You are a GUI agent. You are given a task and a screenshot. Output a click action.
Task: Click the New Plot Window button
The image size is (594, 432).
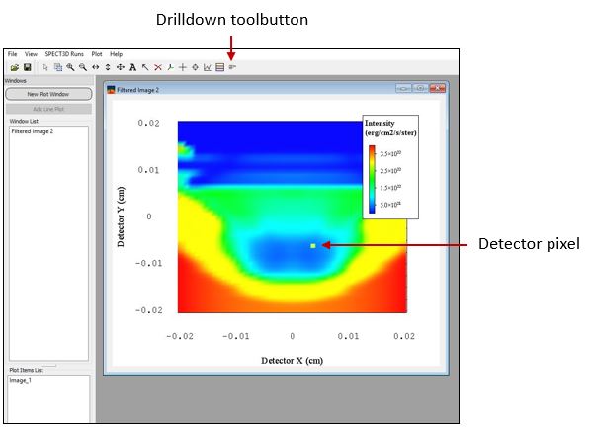[x=47, y=94]
